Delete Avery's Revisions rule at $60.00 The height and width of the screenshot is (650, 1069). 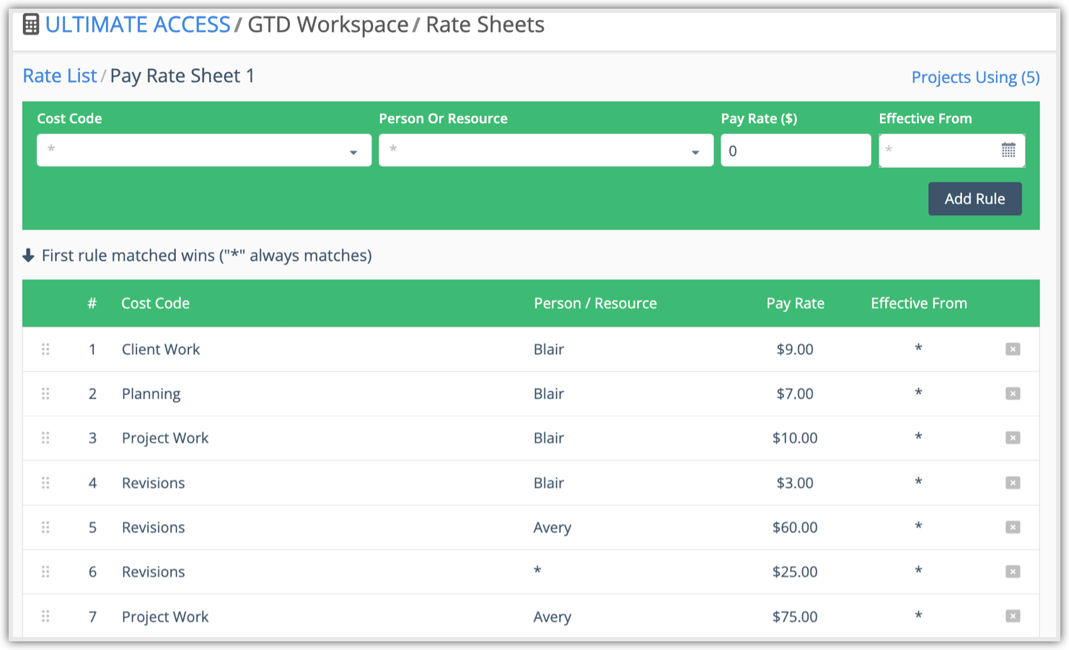pos(1013,527)
